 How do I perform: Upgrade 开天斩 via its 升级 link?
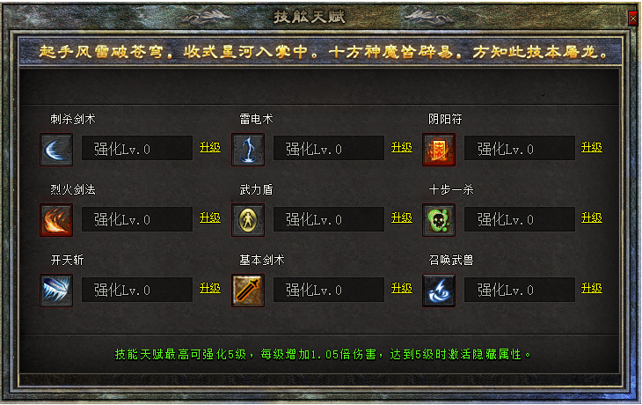click(x=210, y=288)
